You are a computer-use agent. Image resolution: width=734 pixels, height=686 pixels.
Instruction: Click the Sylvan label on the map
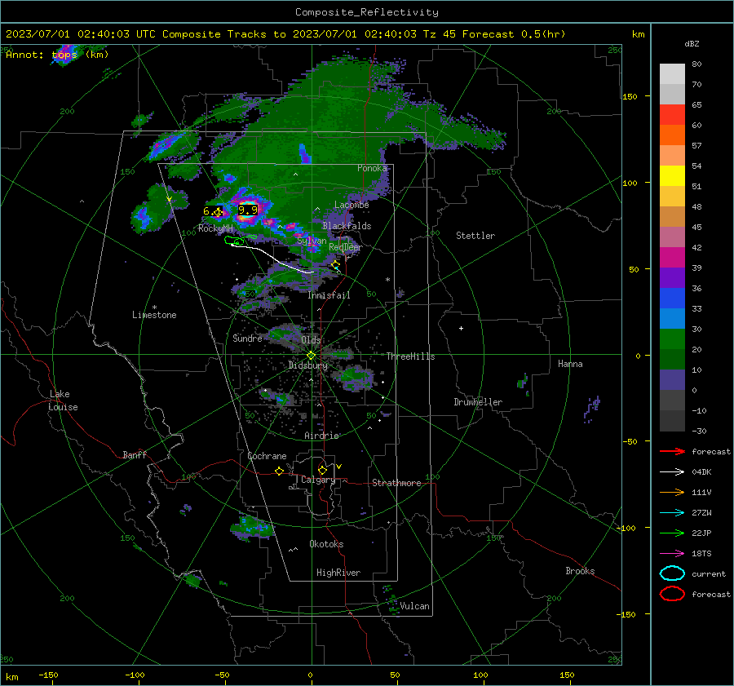(312, 241)
